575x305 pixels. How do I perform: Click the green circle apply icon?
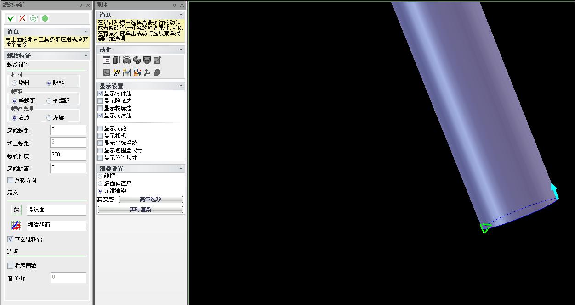click(45, 18)
